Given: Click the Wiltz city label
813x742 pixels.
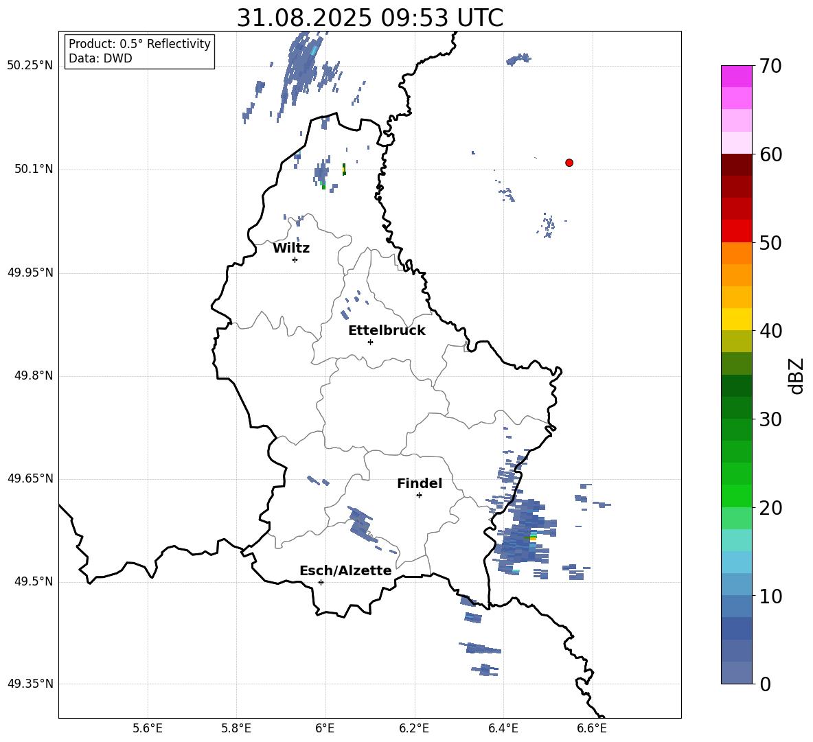Looking at the screenshot, I should [291, 248].
